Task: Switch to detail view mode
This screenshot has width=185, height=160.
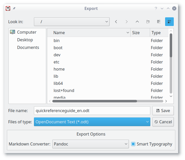Action: pos(169,22)
